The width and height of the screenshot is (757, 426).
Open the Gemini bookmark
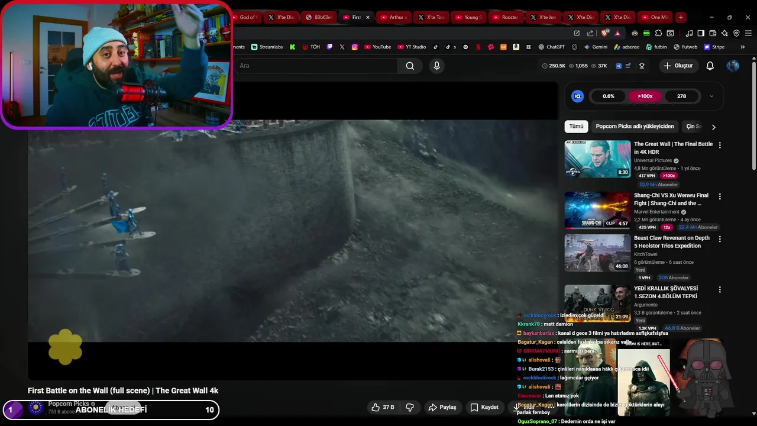(x=596, y=47)
